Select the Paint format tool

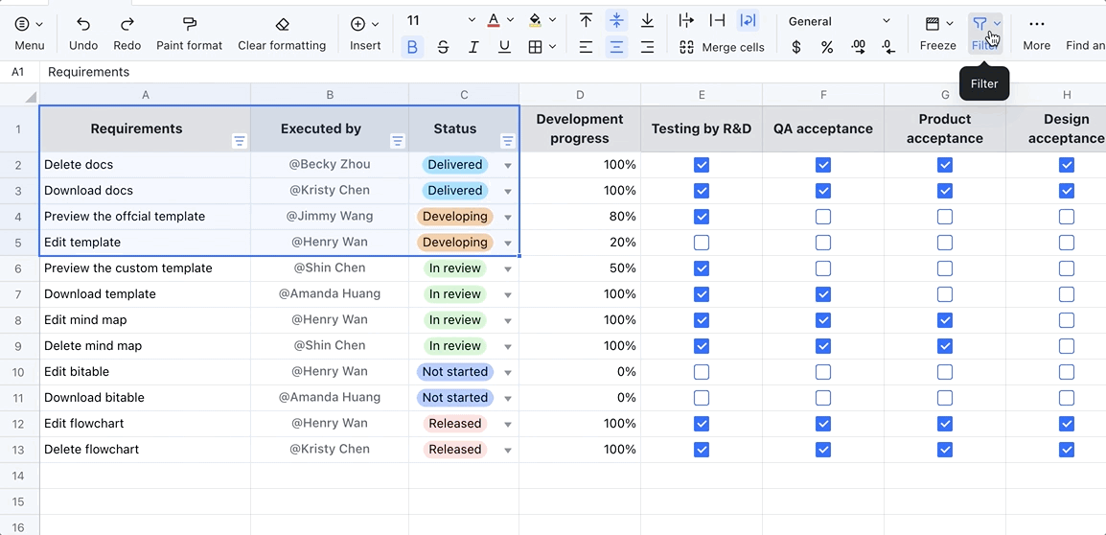(x=189, y=24)
